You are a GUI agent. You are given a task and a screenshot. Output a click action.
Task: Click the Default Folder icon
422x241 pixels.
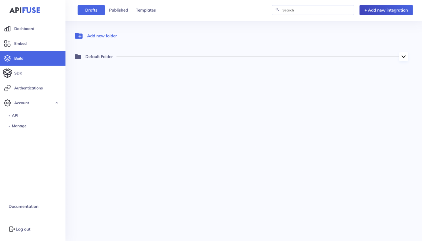coord(78,57)
